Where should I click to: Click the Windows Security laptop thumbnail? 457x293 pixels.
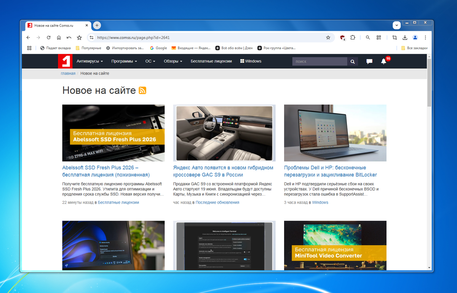(x=113, y=245)
